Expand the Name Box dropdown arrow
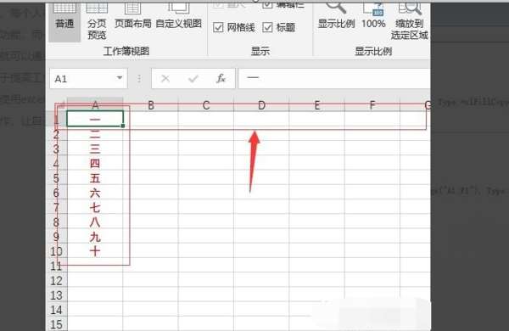The width and height of the screenshot is (509, 331). (120, 78)
